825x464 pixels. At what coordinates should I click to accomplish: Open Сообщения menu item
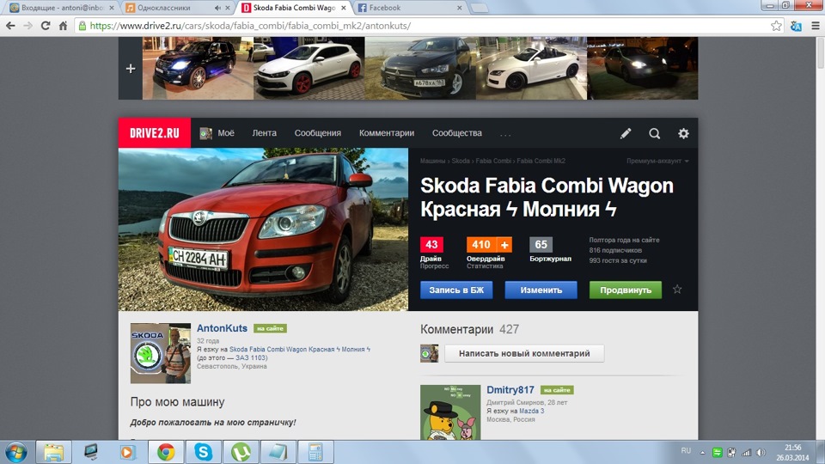click(x=318, y=133)
